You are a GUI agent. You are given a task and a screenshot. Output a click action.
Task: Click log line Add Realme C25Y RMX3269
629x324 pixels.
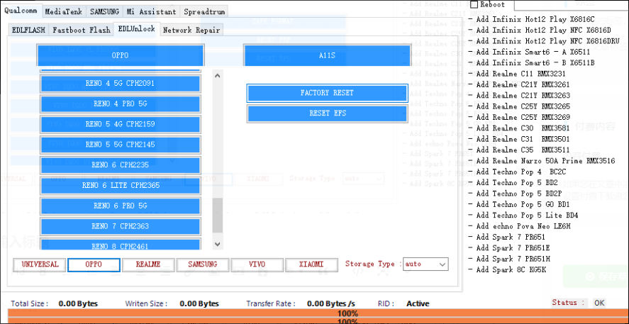[x=518, y=117]
